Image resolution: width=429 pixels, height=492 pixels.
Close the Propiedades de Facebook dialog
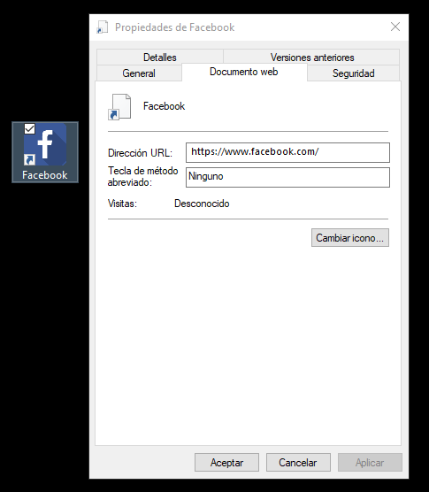click(395, 27)
